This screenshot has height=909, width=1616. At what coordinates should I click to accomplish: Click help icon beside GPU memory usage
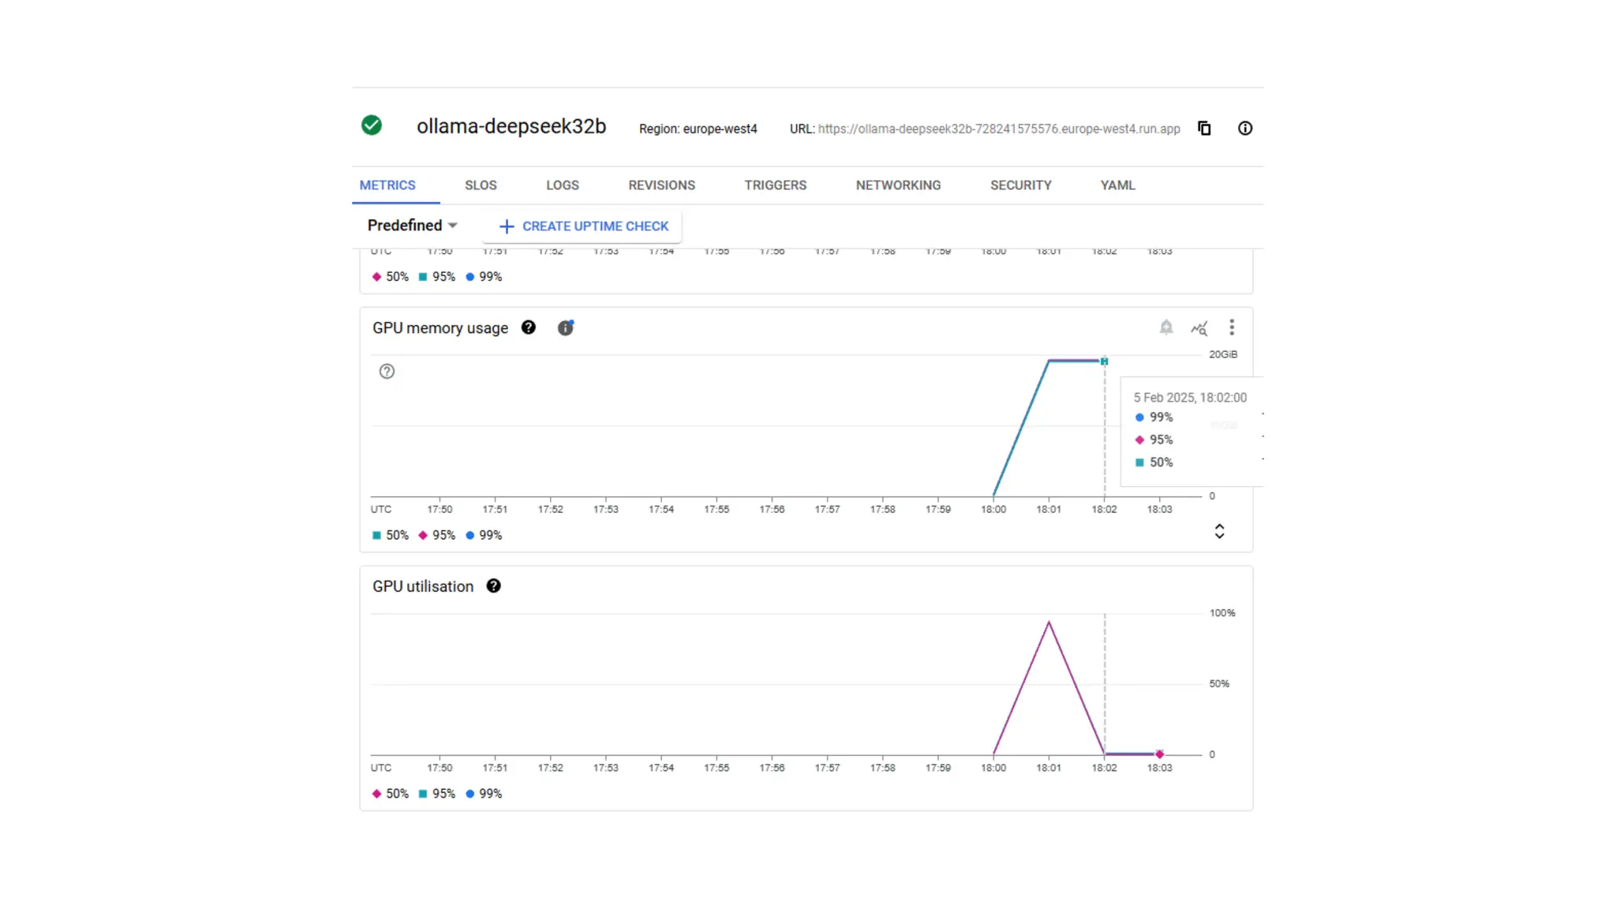pos(529,327)
